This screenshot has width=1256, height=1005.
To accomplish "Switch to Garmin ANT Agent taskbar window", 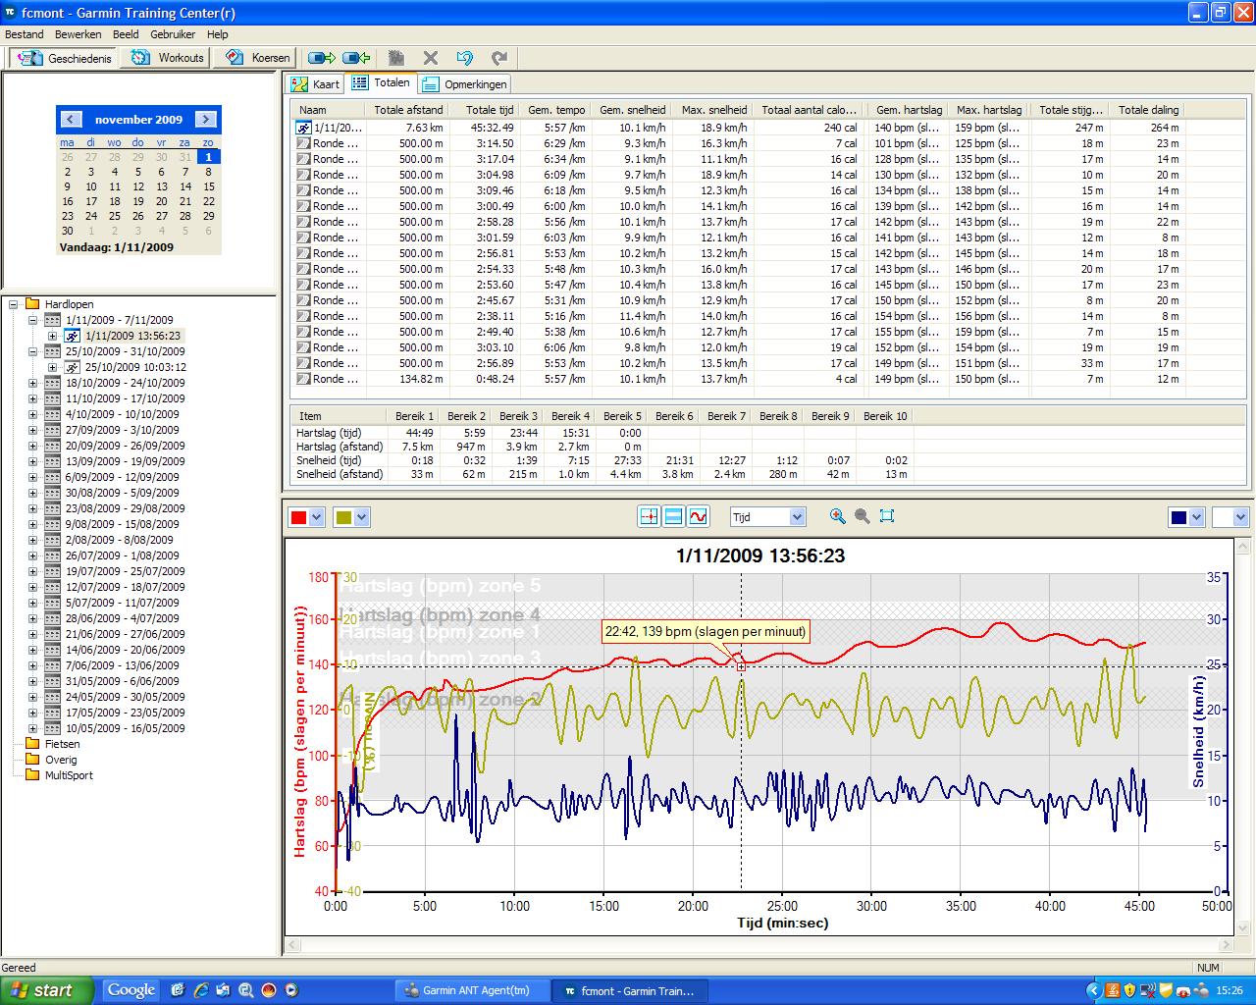I will 471,990.
